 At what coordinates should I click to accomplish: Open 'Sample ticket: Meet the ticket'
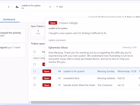79,85
